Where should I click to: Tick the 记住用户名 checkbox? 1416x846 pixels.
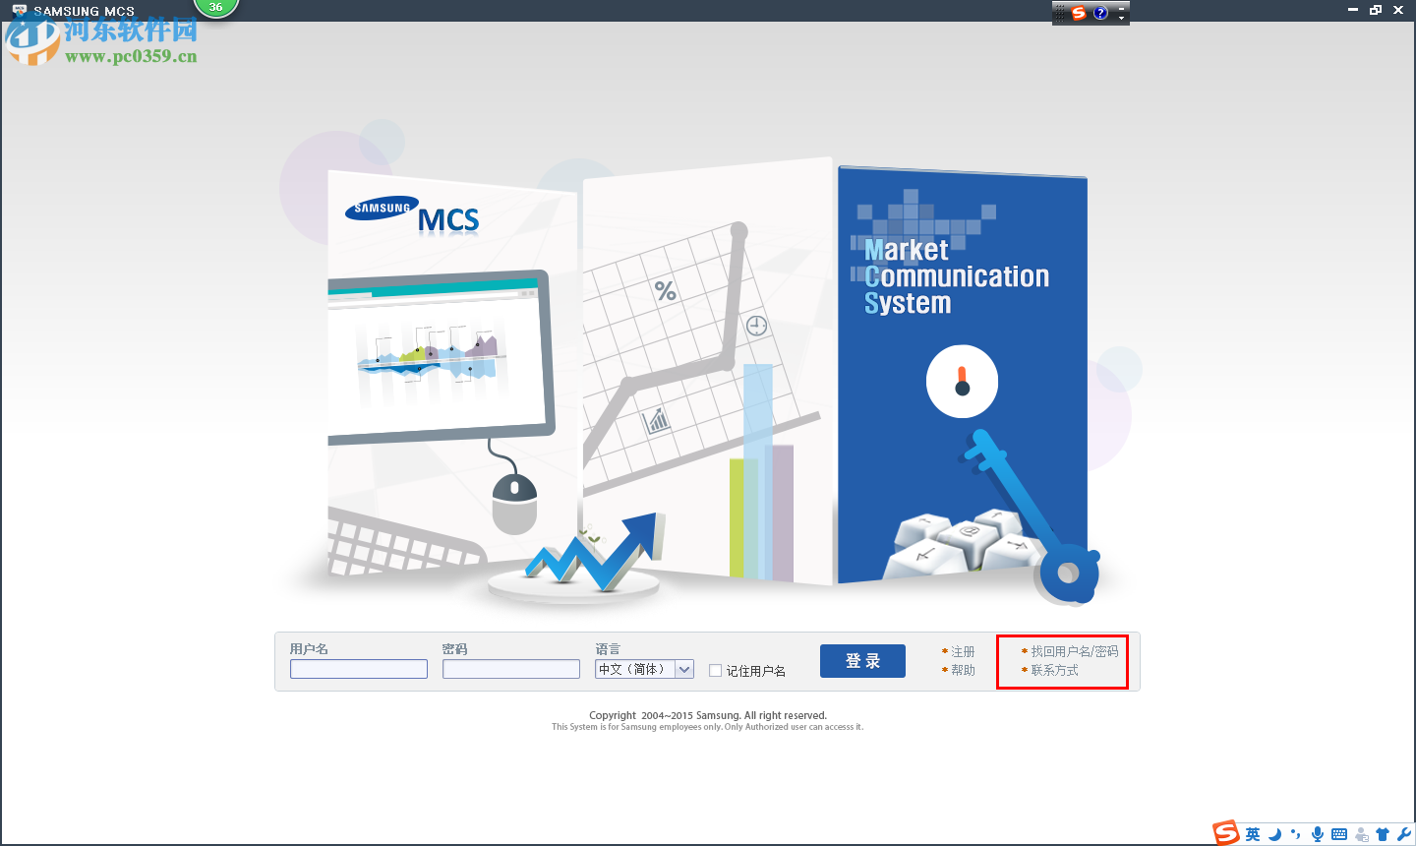tap(716, 671)
